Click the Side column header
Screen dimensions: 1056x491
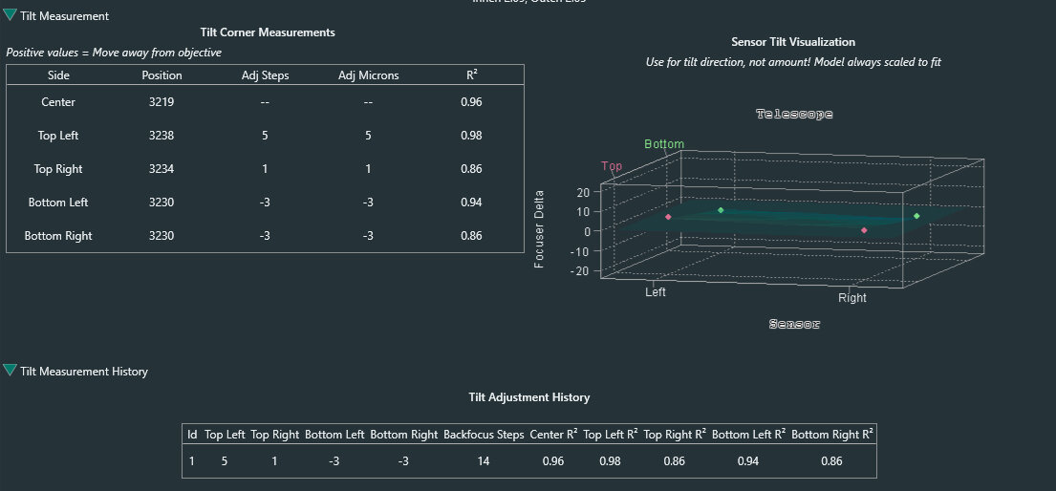tap(58, 75)
